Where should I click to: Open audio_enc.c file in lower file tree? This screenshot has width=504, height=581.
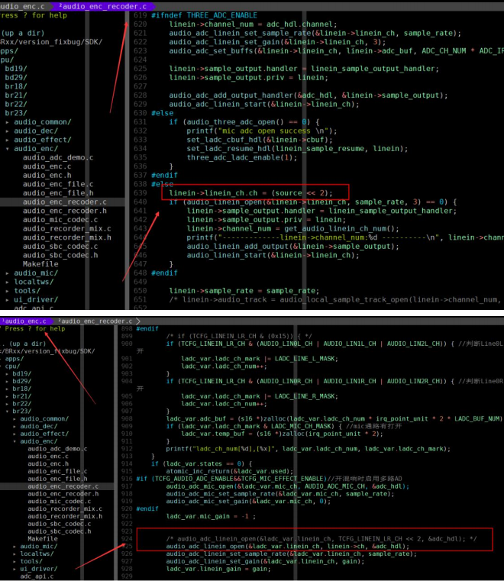click(48, 456)
